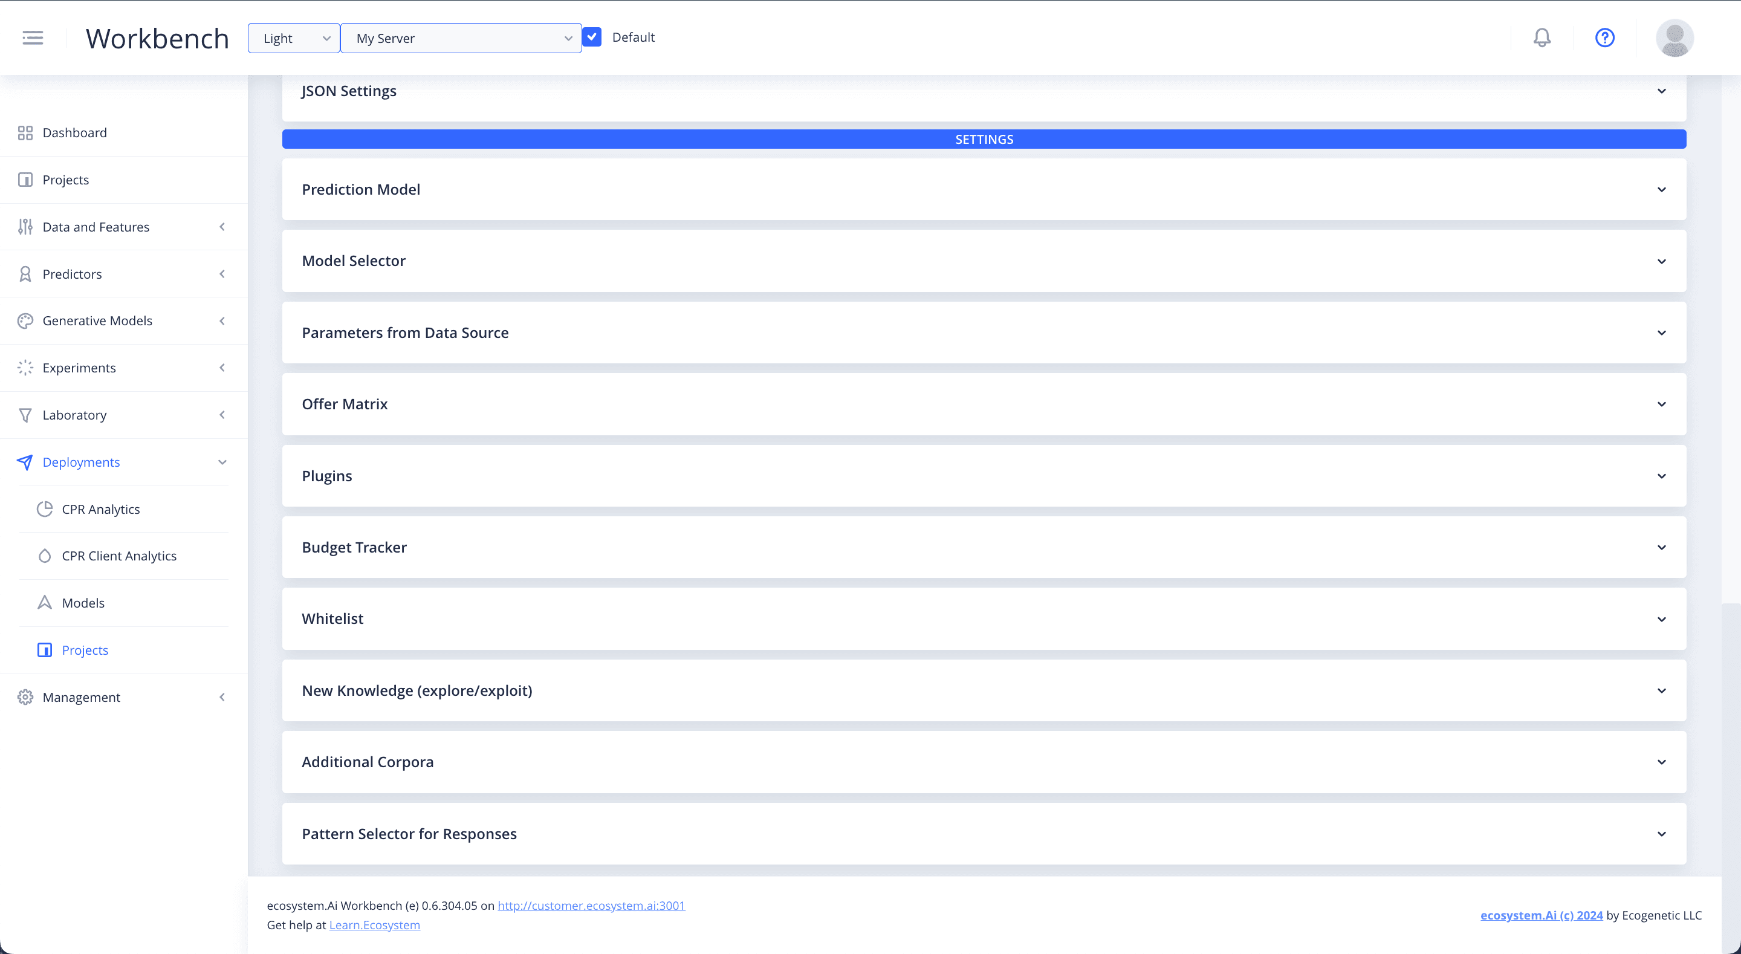1741x954 pixels.
Task: Click the Generative Models palette icon
Action: pyautogui.click(x=25, y=320)
